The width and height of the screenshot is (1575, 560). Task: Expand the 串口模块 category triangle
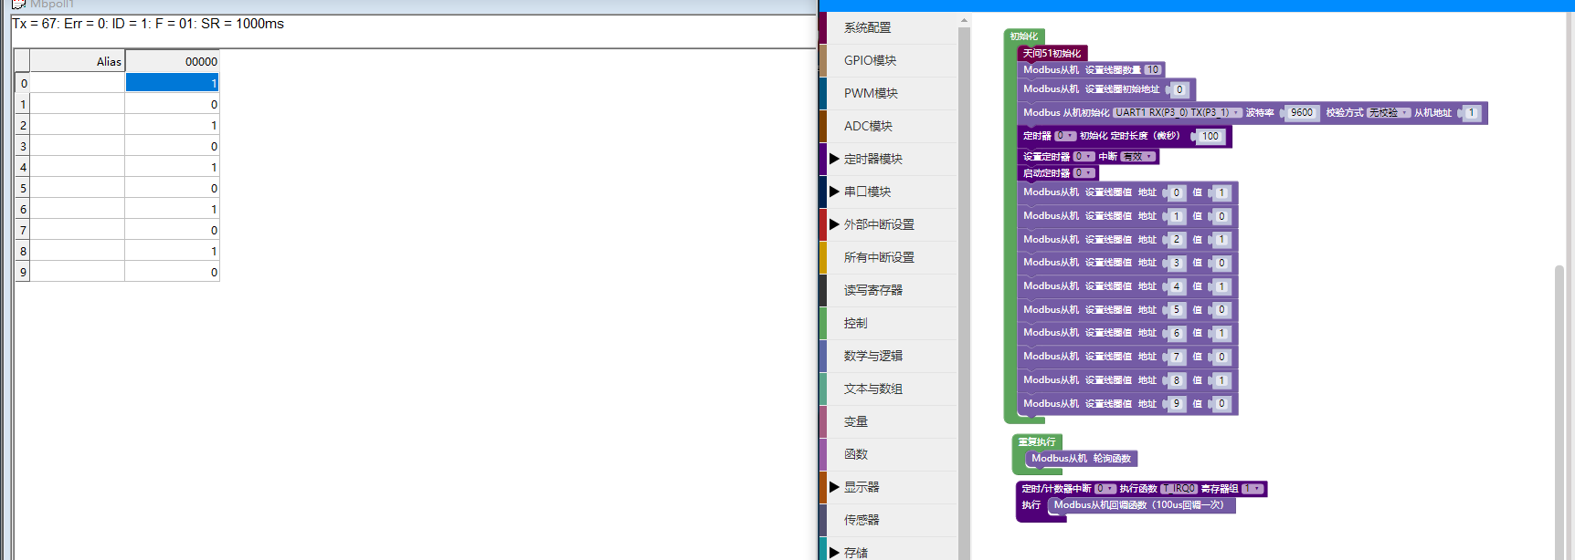[834, 192]
